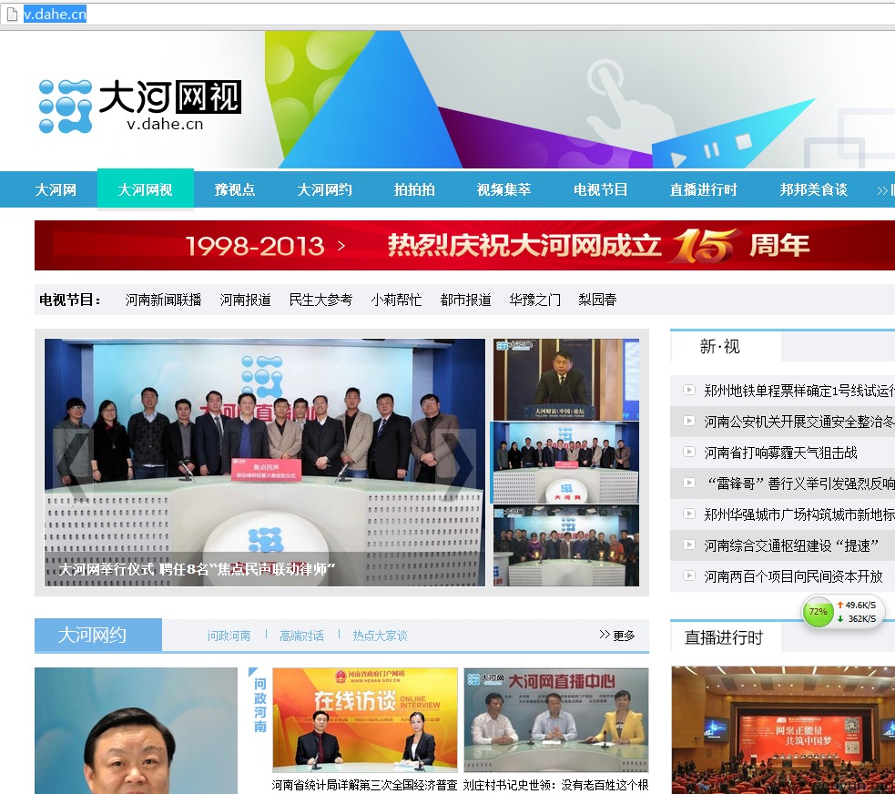Select top slideshow thumbnail of speaker

[566, 380]
